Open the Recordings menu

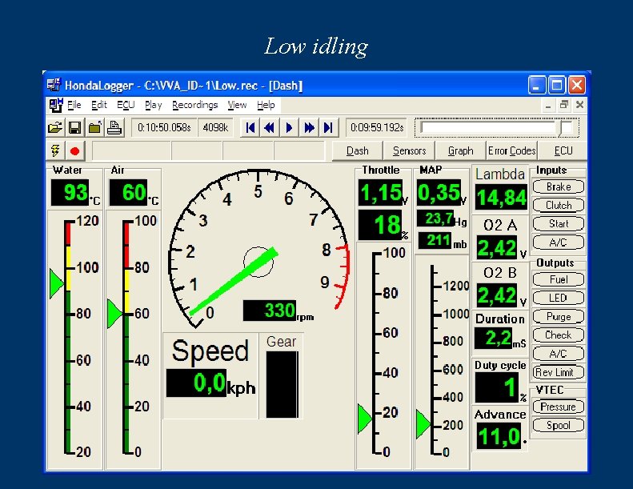(194, 105)
